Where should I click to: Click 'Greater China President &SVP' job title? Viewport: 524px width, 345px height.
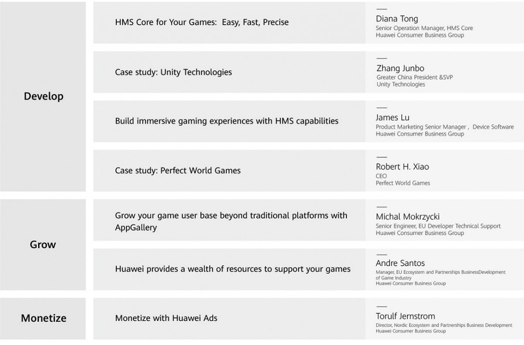(414, 78)
